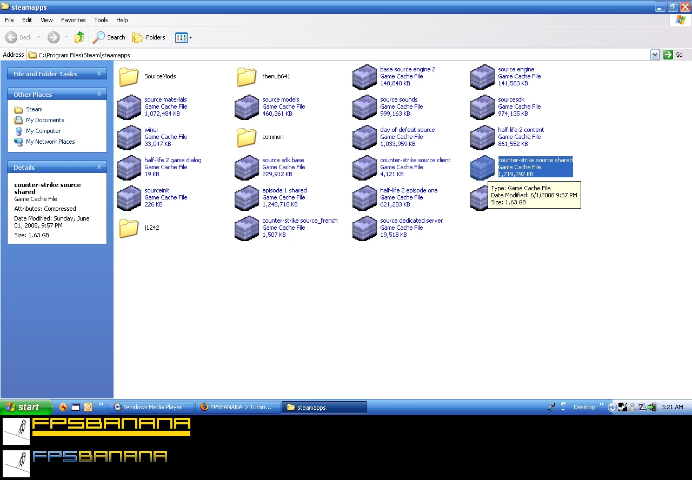Click in the Address bar path field
The image size is (692, 480).
point(324,55)
